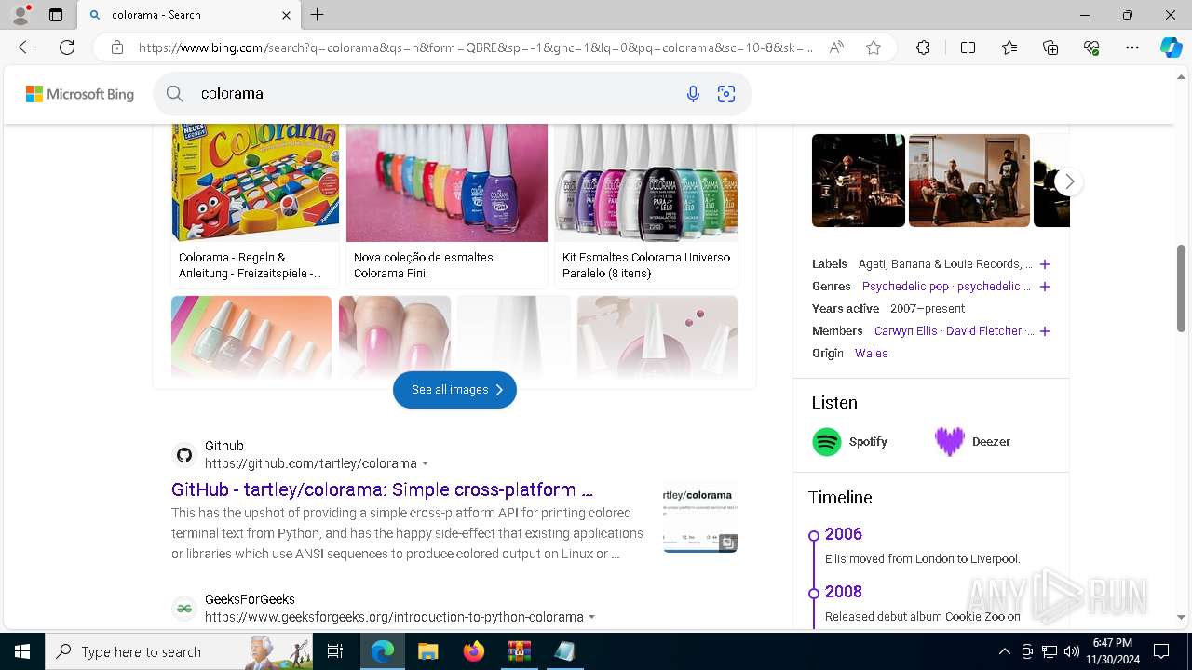Expand the github.com URL dropdown arrow

(426, 463)
